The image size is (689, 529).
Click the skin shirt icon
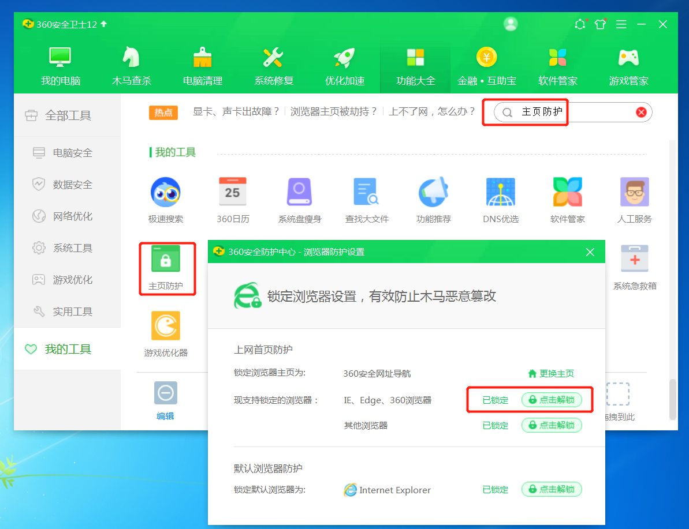pos(600,24)
